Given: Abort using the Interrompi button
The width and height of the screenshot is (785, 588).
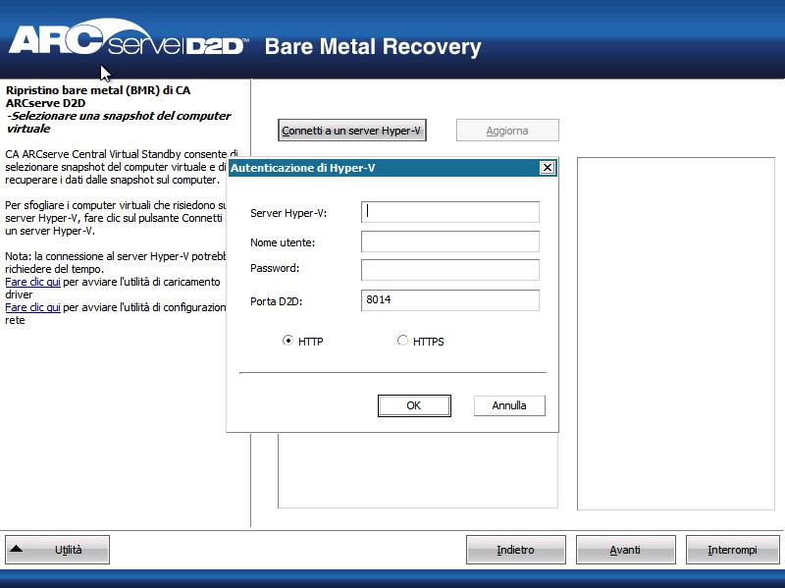Looking at the screenshot, I should tap(732, 550).
